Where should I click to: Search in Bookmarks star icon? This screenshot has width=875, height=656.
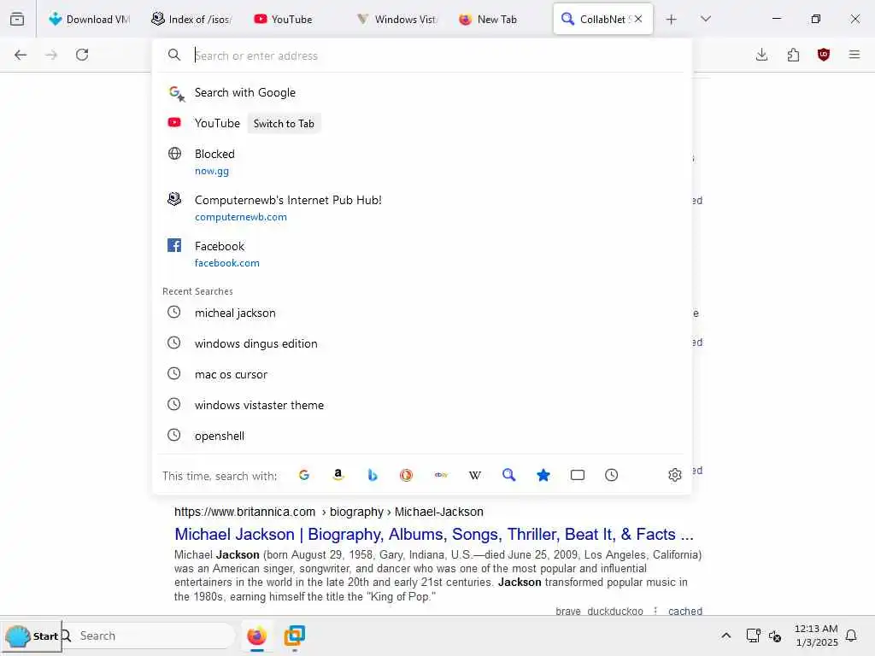click(543, 475)
